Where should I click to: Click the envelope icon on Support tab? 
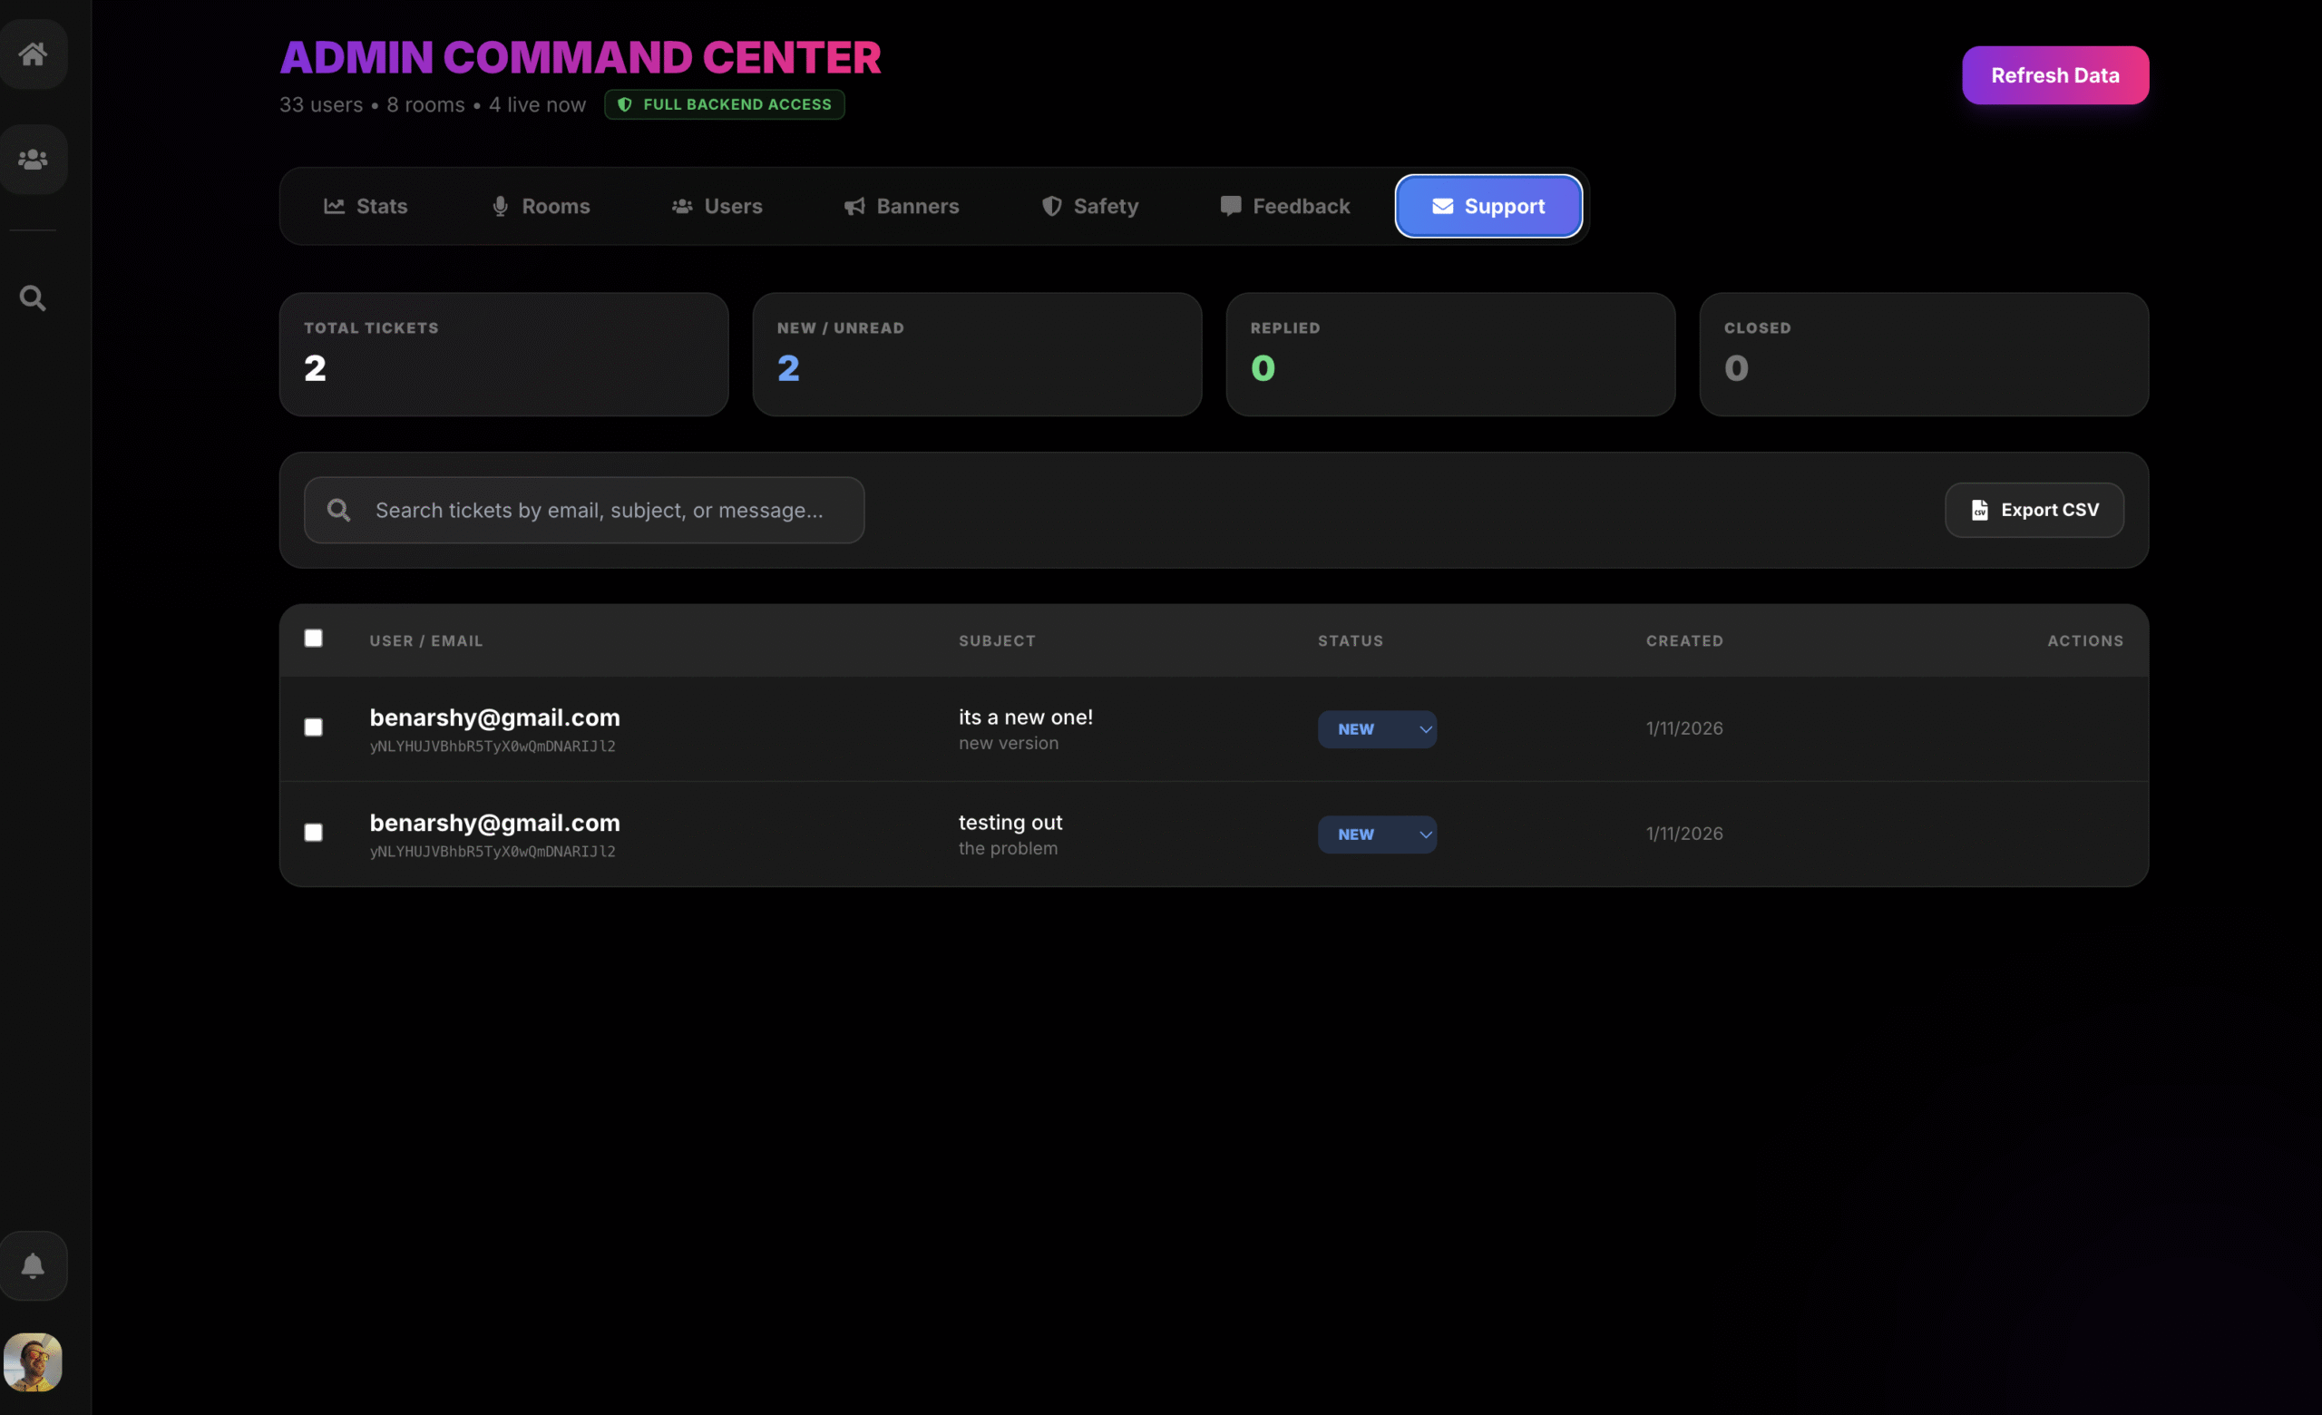coord(1442,206)
